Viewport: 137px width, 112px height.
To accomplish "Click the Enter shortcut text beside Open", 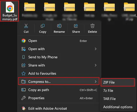I will tap(83, 41).
